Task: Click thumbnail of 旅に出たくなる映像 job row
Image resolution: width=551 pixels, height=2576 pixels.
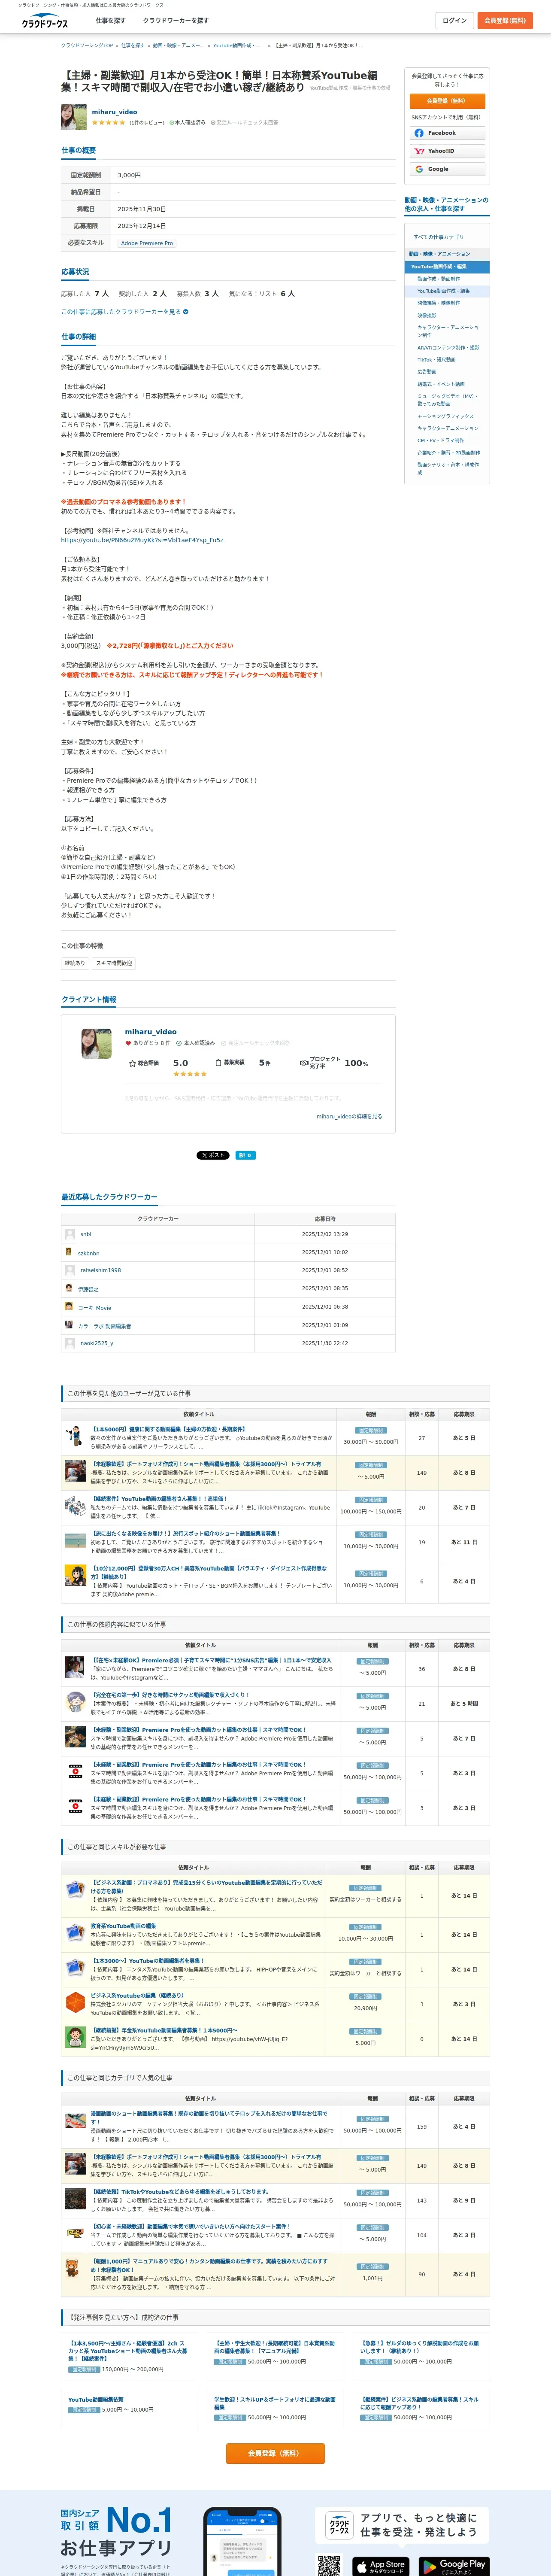Action: click(x=75, y=1541)
